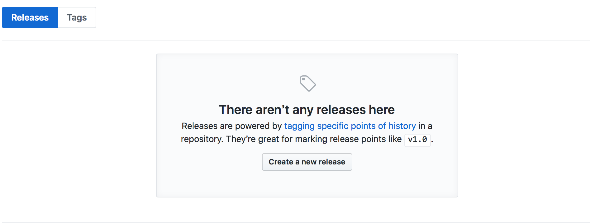Click the blue Releases button
590x223 pixels.
pyautogui.click(x=30, y=17)
